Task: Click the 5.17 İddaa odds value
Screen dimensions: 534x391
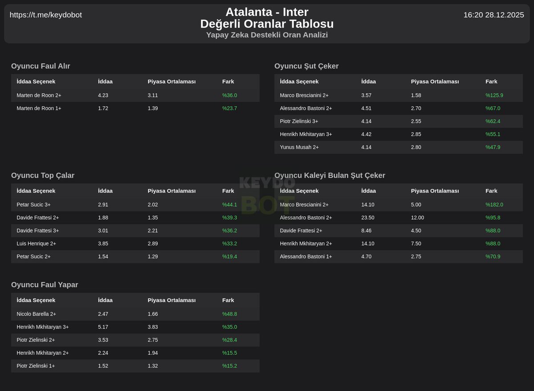Action: (x=103, y=327)
